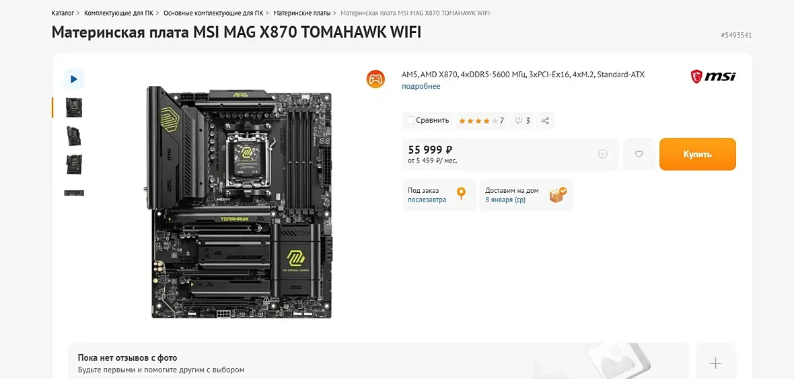Open Материнские платы breadcrumb

tap(302, 12)
